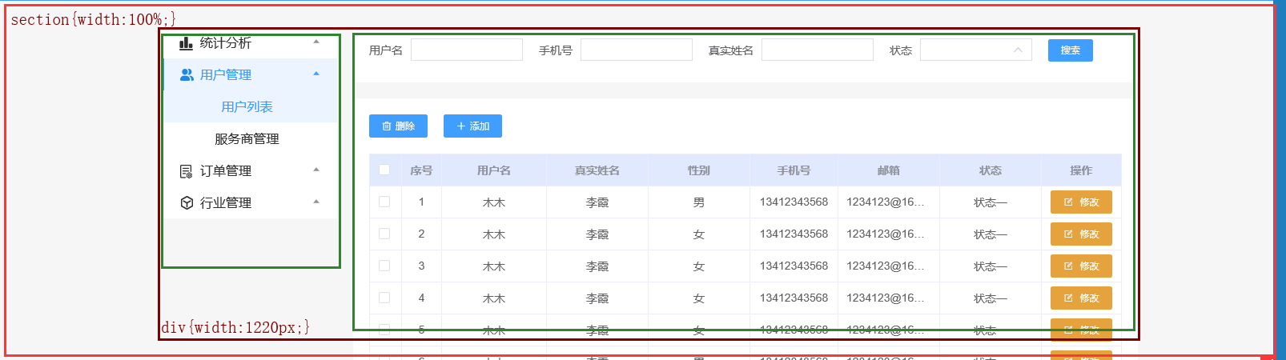Click the 手机号 column header
The height and width of the screenshot is (360, 1286).
point(794,170)
